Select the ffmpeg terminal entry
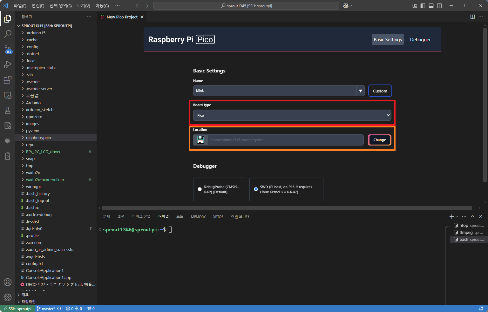 [469, 232]
